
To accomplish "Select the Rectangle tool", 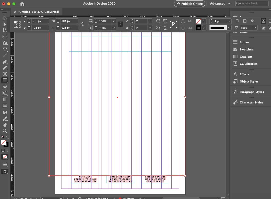I will click(x=5, y=80).
